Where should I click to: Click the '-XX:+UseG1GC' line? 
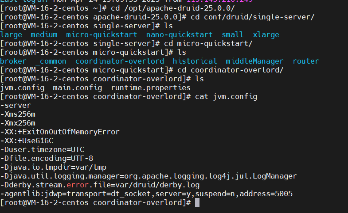point(27,141)
